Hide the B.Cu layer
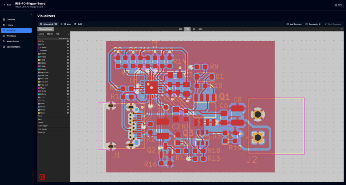Screen dimensions: 346x185 pos(68,44)
